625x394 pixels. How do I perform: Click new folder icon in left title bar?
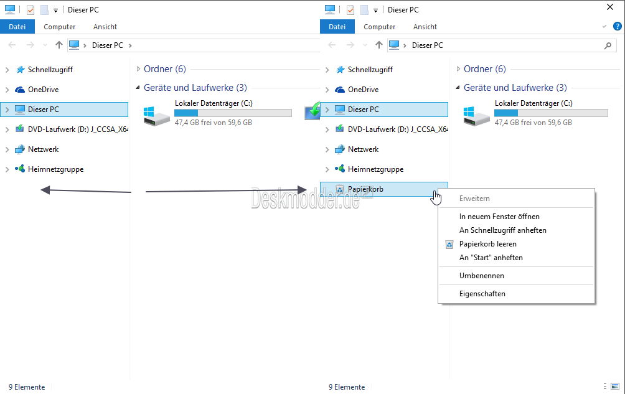tap(44, 9)
